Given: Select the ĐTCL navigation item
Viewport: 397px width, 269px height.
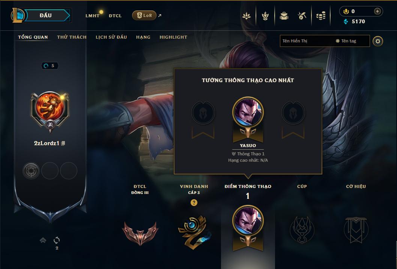Looking at the screenshot, I should click(x=115, y=16).
